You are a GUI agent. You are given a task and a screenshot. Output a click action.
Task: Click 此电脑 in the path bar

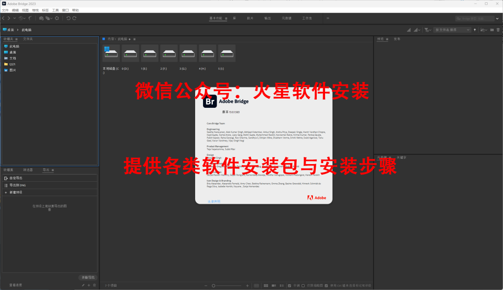[27, 30]
